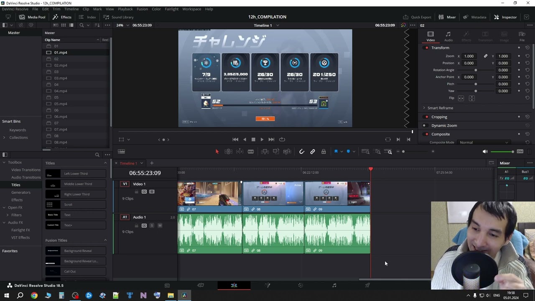Click the Quick Export button
This screenshot has height=301, width=535.
click(417, 17)
